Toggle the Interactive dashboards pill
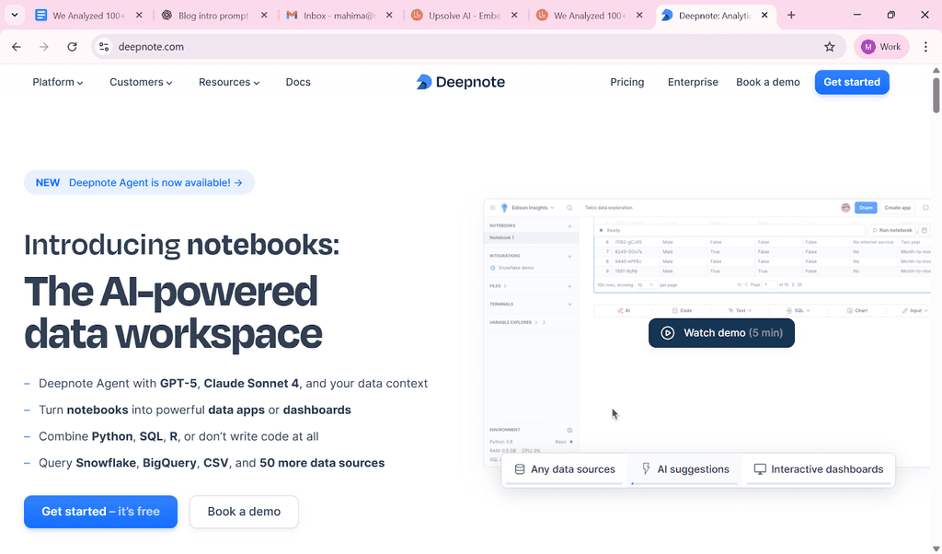The width and height of the screenshot is (942, 554). 818,469
